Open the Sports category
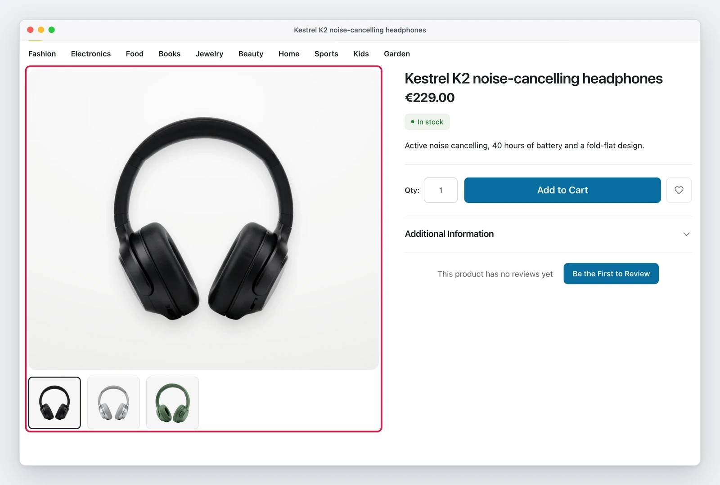Screen dimensions: 720x485 (x=326, y=53)
